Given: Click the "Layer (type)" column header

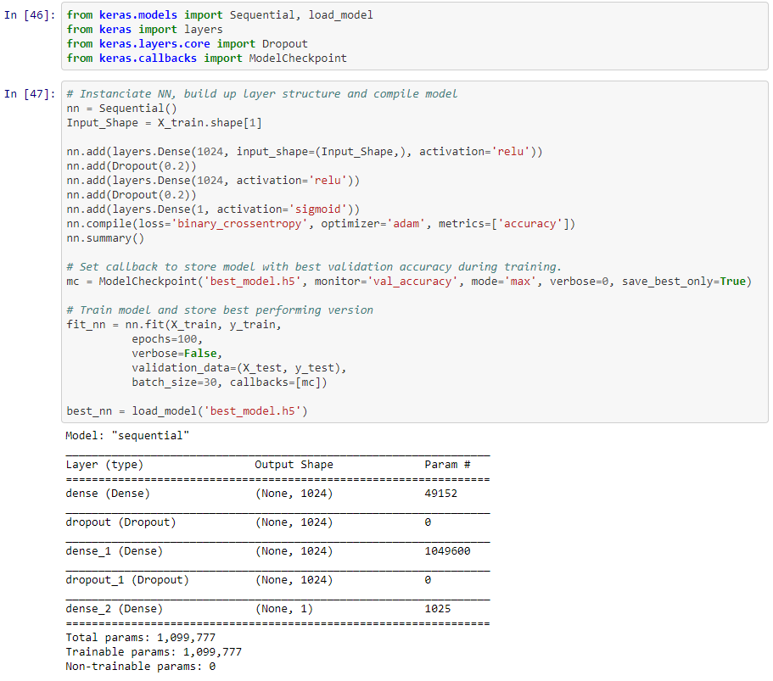Looking at the screenshot, I should tap(104, 465).
